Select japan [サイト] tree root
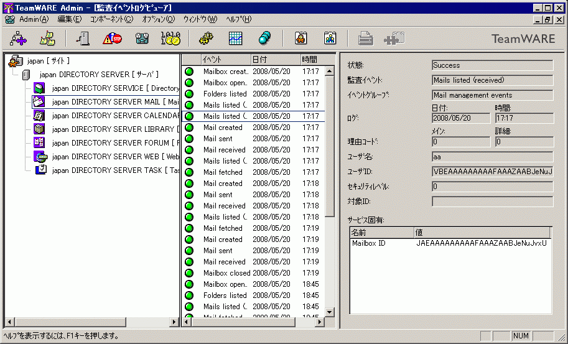Image resolution: width=568 pixels, height=344 pixels. (x=48, y=61)
